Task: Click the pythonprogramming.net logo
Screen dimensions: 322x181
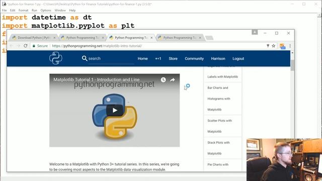Action: point(56,58)
